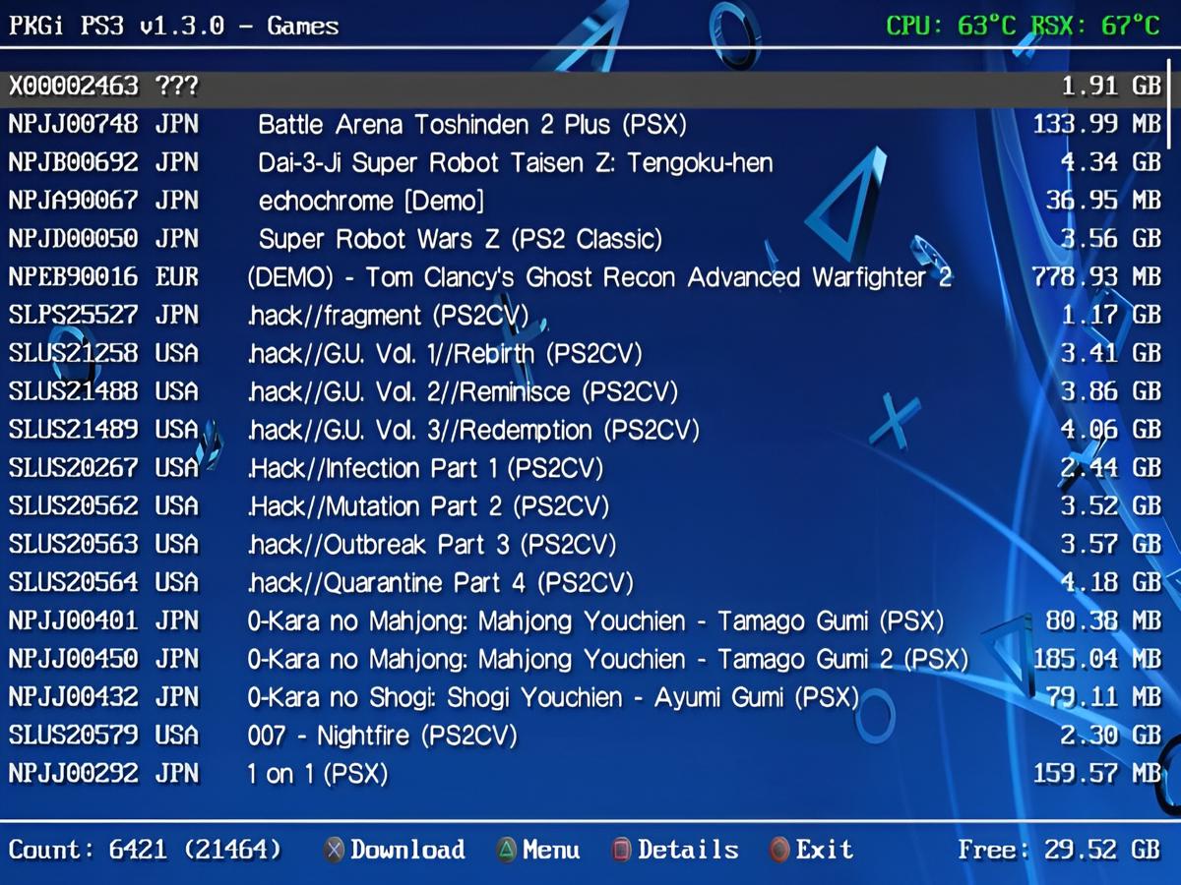Click the square button icon for Details
Image resolution: width=1181 pixels, height=885 pixels.
[622, 850]
